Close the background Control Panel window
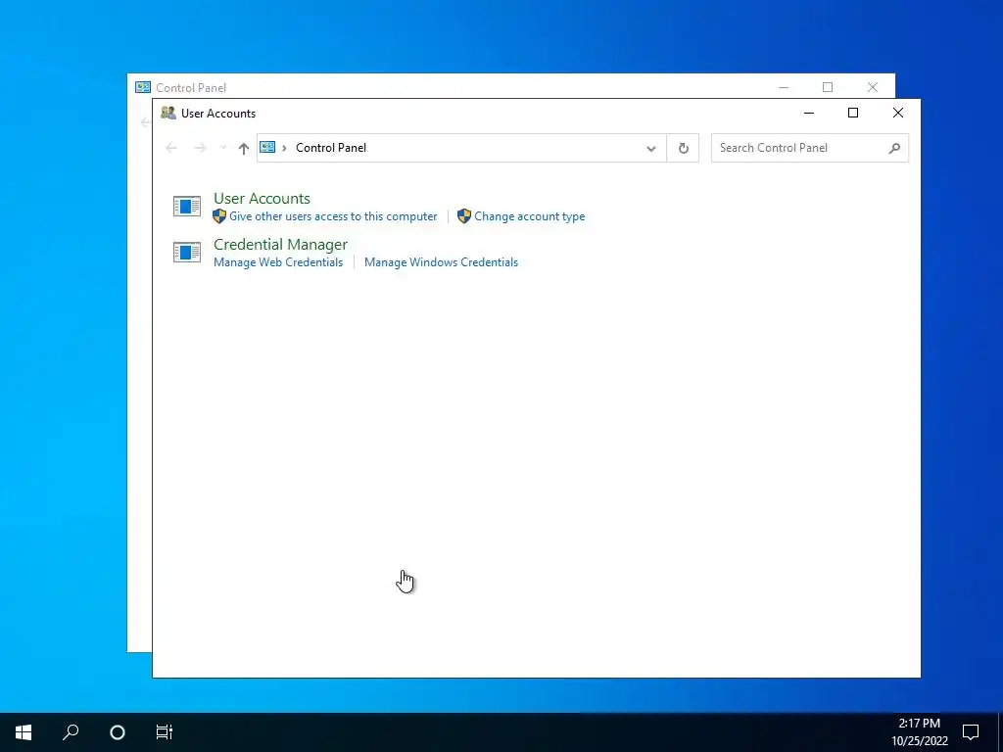The width and height of the screenshot is (1003, 752). (x=873, y=87)
